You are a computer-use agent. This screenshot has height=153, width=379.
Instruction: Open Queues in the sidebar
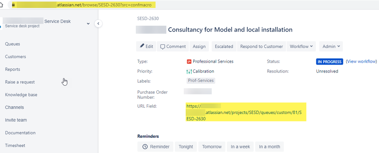pyautogui.click(x=13, y=44)
